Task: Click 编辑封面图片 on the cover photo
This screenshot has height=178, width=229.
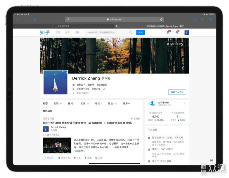Action: 175,44
